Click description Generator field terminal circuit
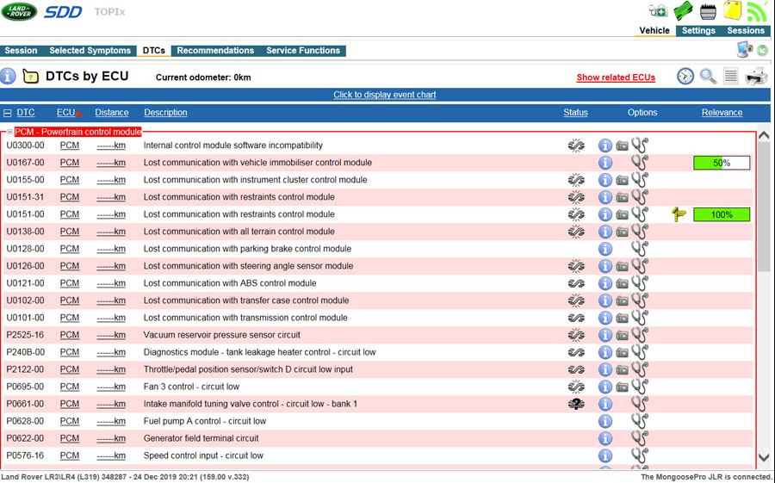 (201, 438)
